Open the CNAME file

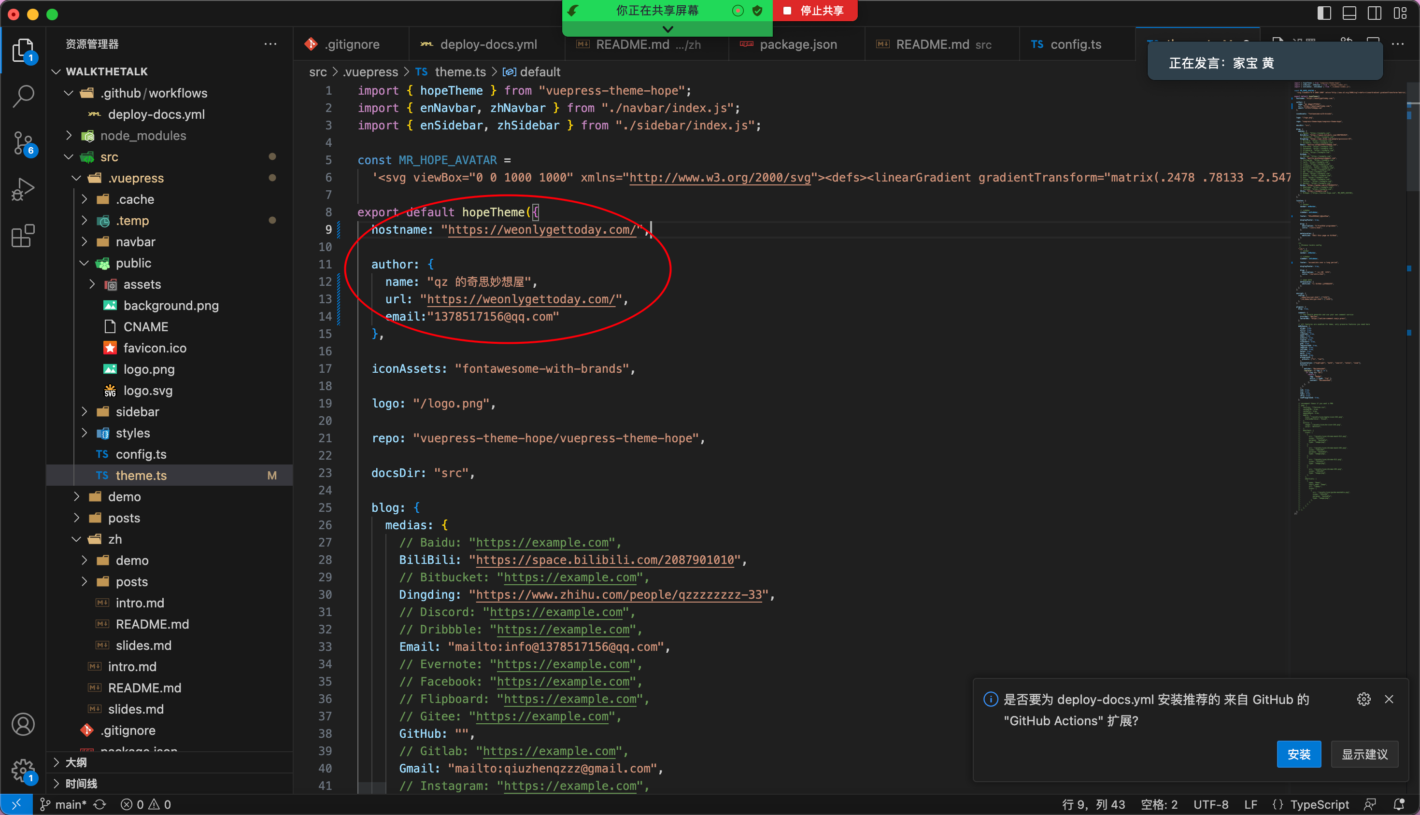click(170, 327)
